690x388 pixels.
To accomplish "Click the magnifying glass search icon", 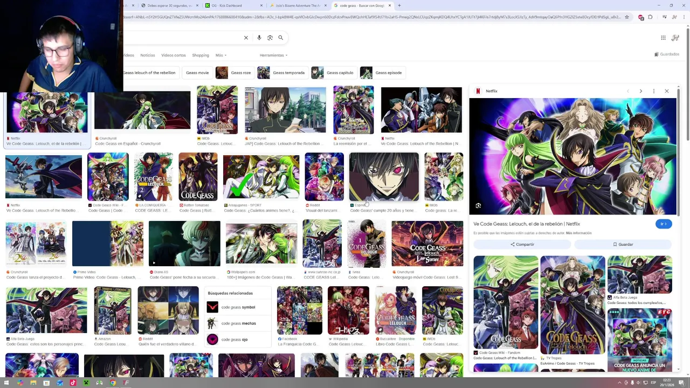I will click(x=281, y=38).
